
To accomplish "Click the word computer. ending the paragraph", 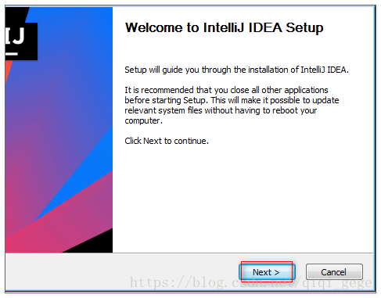I will coord(144,121).
